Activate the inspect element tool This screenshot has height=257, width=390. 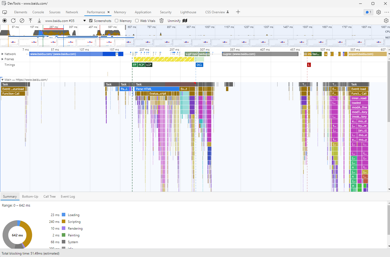pos(4,12)
